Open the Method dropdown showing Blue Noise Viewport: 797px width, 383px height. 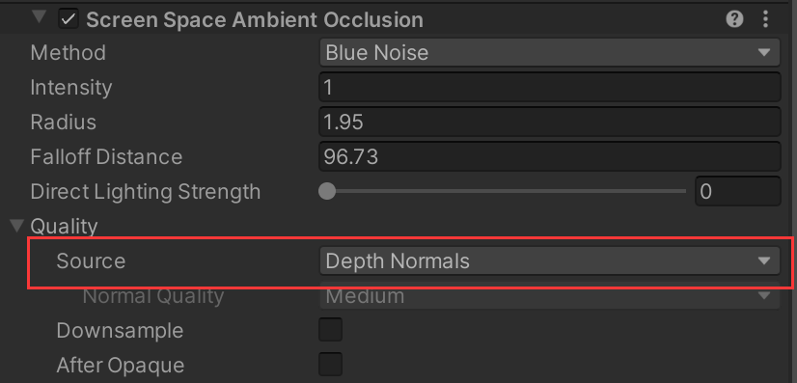tap(549, 53)
